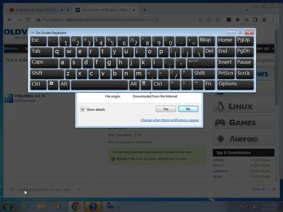This screenshot has height=212, width=283.
Task: Click the Del key on the keyboard
Action: 209,52
